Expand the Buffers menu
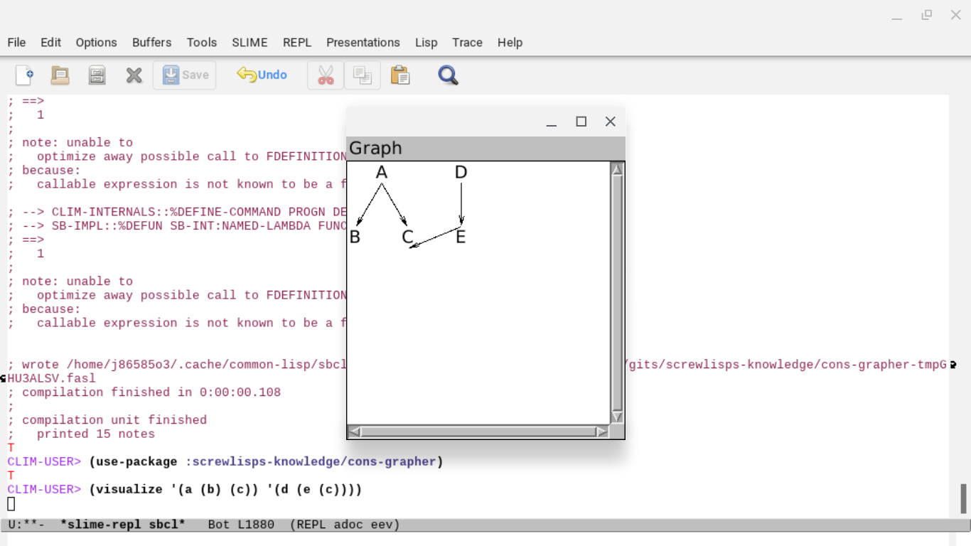 (x=151, y=43)
